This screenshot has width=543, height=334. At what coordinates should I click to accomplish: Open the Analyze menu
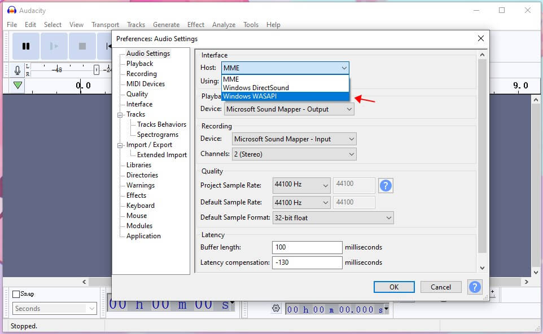tap(224, 25)
